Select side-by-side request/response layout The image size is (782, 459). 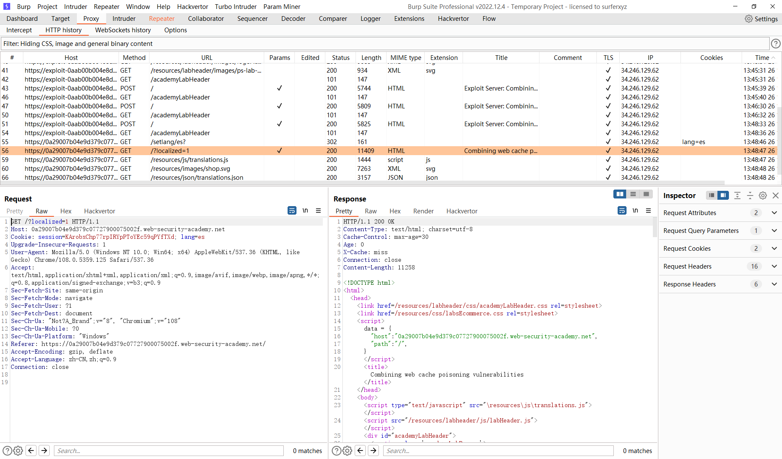click(x=620, y=194)
